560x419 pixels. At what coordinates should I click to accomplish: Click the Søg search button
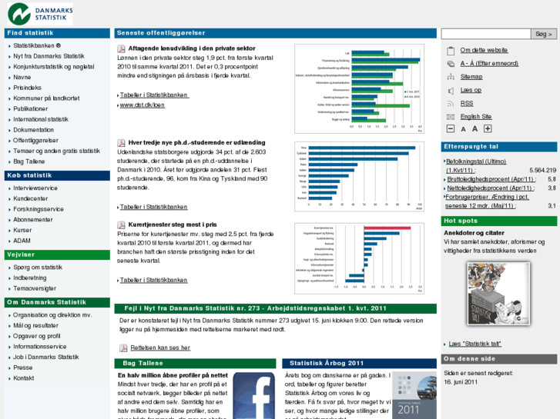544,34
